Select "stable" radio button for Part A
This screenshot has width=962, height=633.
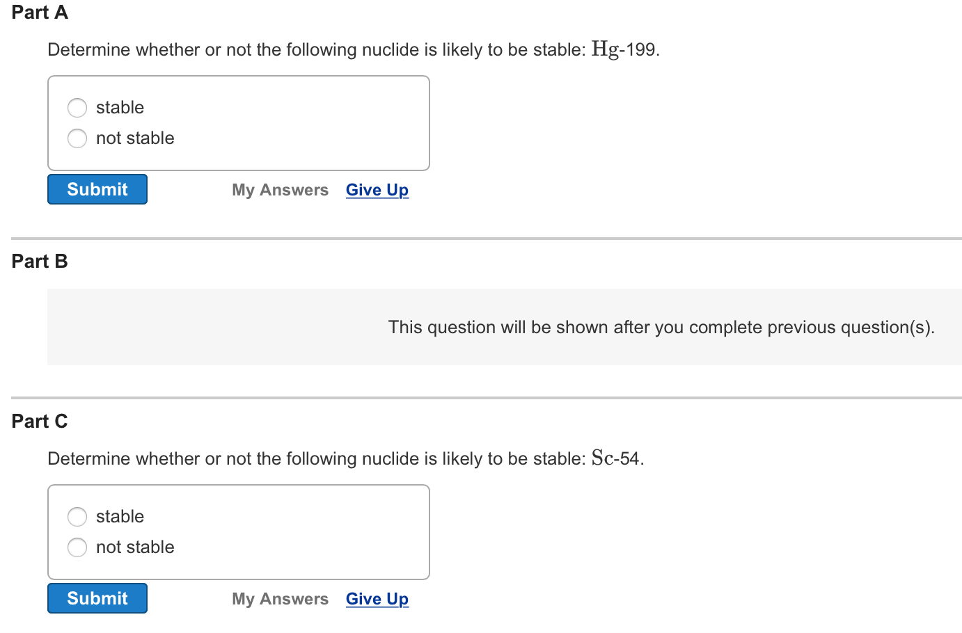click(77, 108)
